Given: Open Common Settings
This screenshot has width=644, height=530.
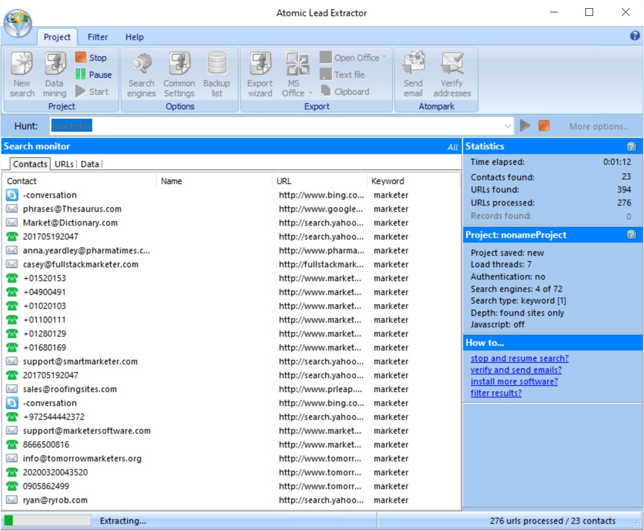Looking at the screenshot, I should tap(179, 74).
